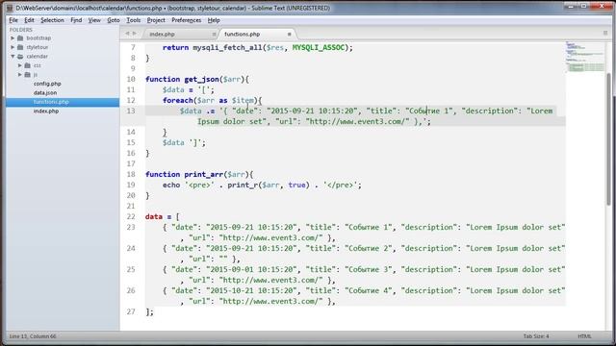
Task: Click the calendar folder icon
Action: pyautogui.click(x=20, y=57)
